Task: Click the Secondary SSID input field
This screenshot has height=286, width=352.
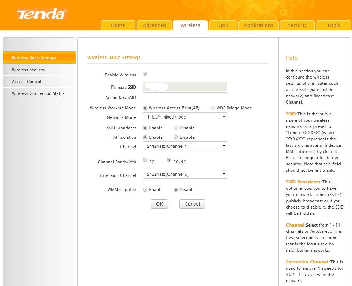Action: (x=185, y=97)
